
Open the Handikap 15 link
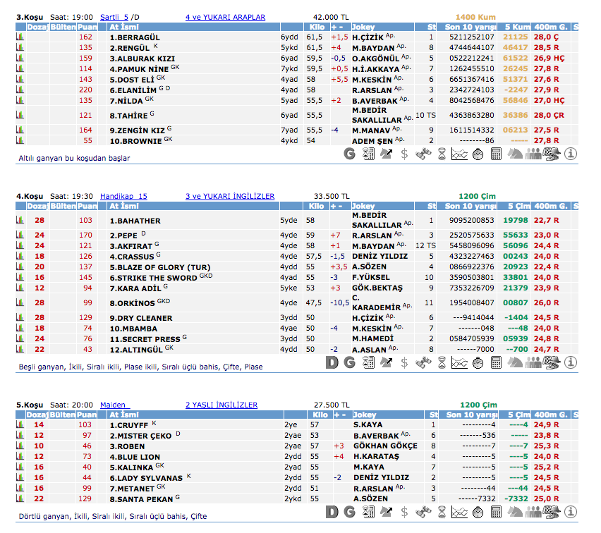pyautogui.click(x=123, y=196)
